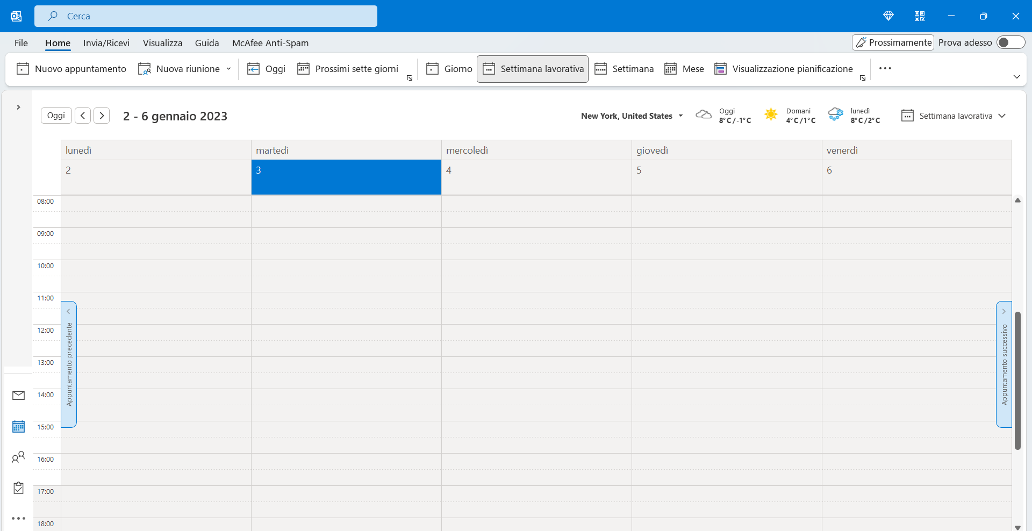The height and width of the screenshot is (531, 1032).
Task: Select the Calendar icon in the sidebar
Action: 18,426
